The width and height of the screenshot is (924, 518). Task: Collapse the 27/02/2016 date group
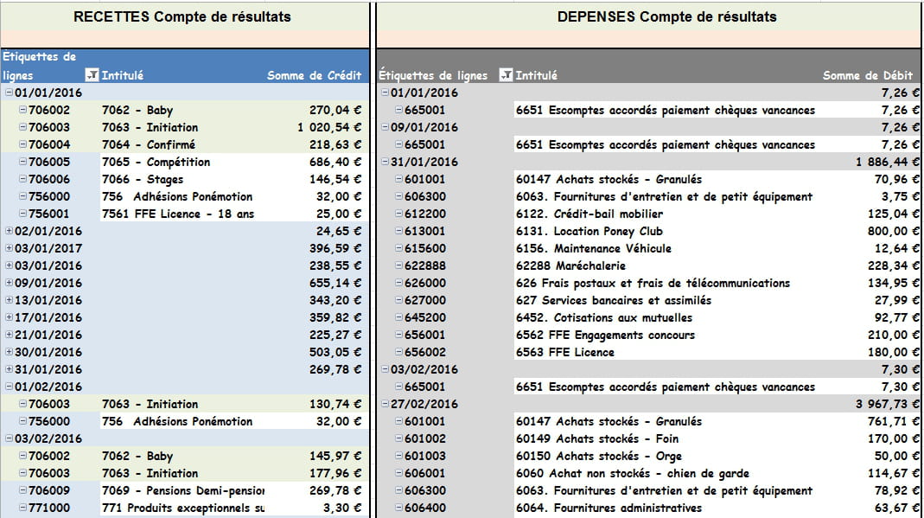[385, 404]
